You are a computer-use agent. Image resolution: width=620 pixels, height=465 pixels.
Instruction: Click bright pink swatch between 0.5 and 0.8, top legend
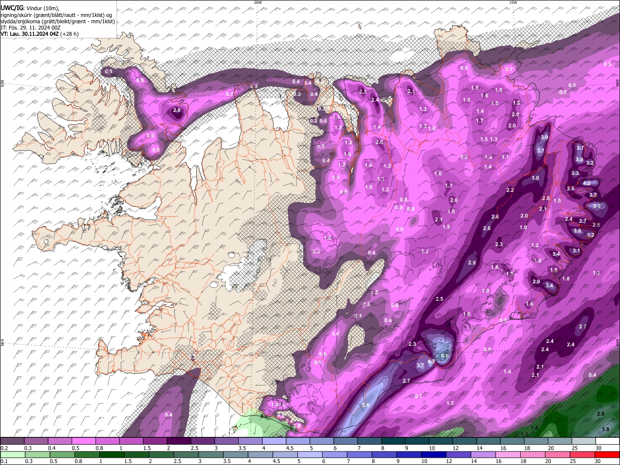coord(83,441)
